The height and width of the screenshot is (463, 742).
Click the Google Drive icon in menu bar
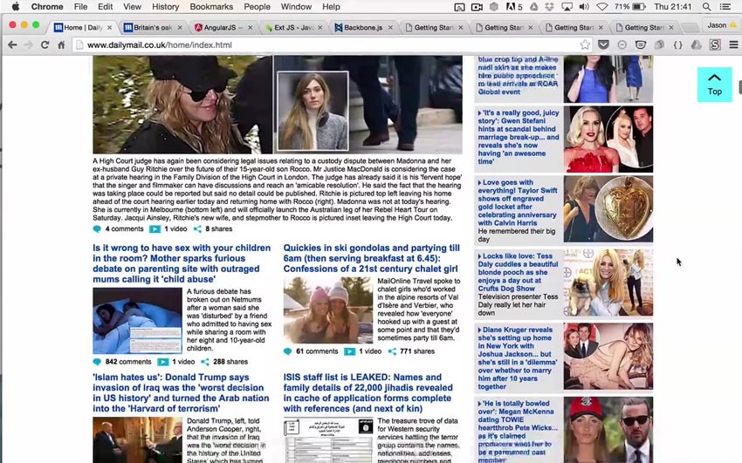tap(533, 7)
